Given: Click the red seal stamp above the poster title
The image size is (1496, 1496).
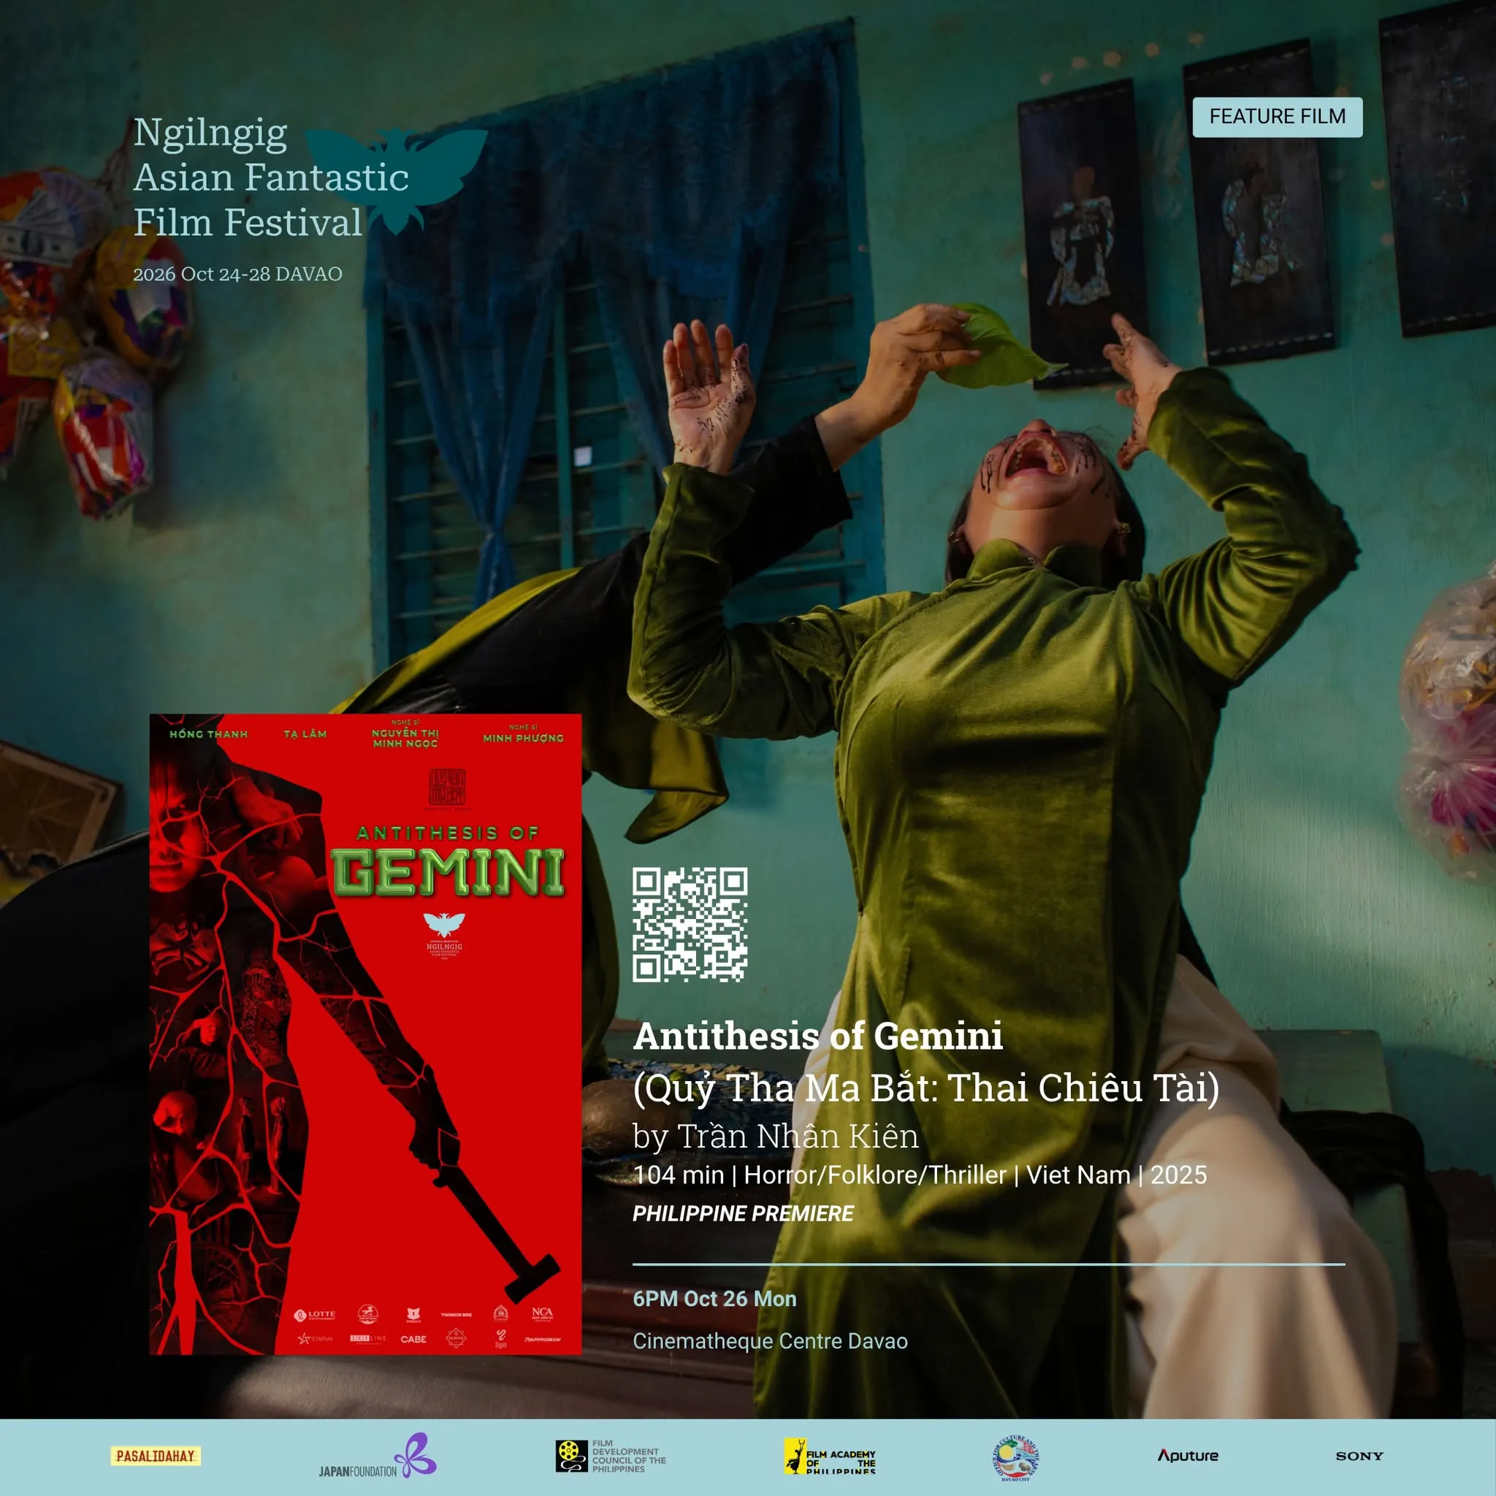Looking at the screenshot, I should click(448, 787).
